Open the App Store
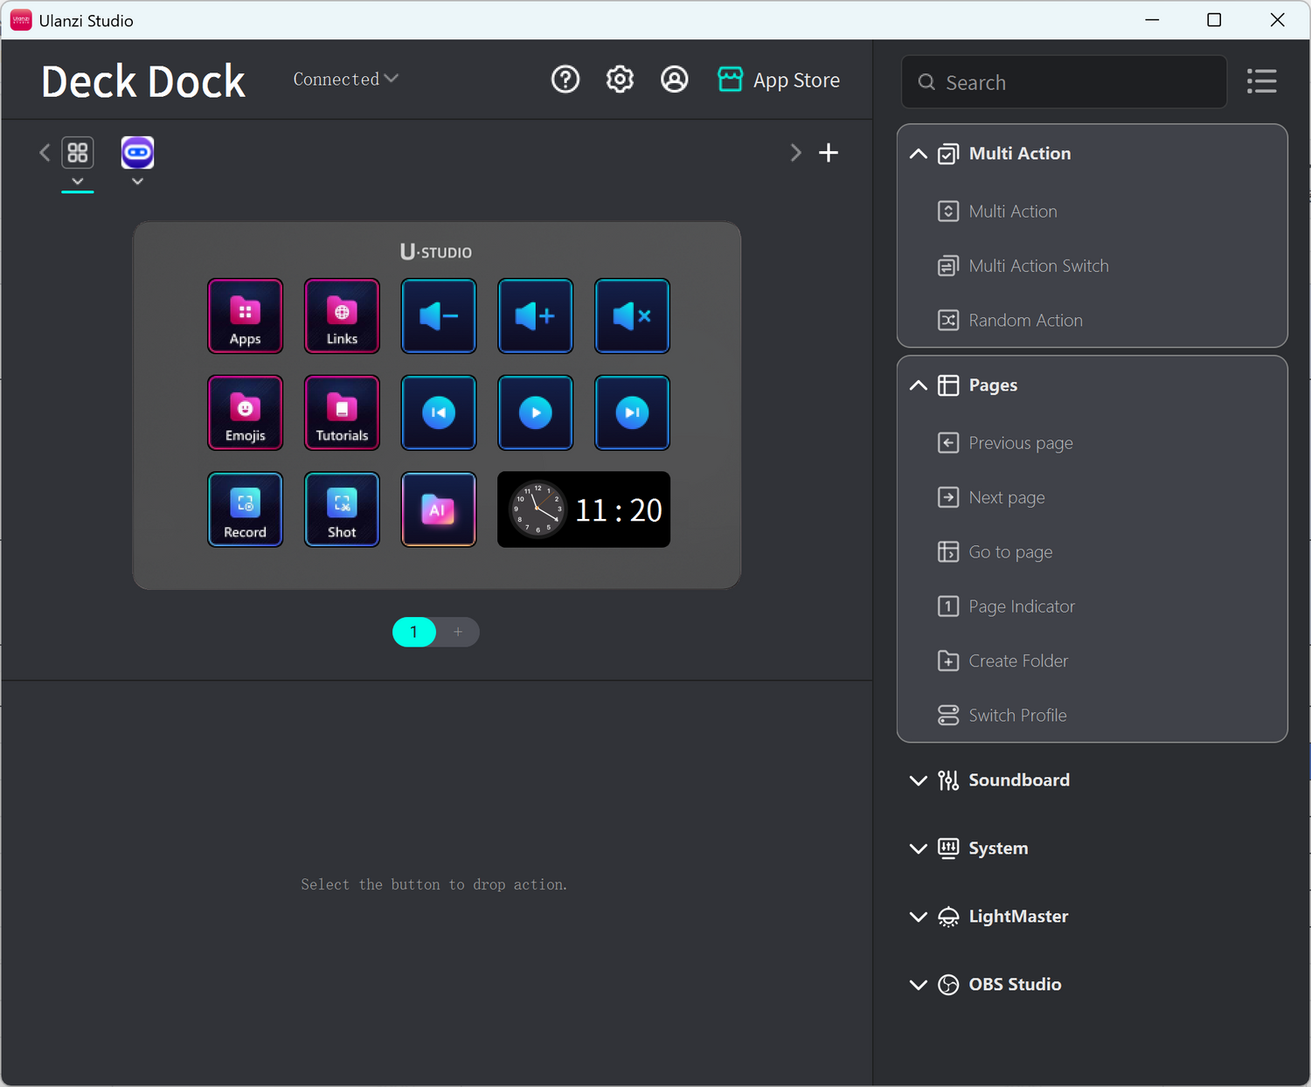This screenshot has height=1087, width=1311. 779,80
